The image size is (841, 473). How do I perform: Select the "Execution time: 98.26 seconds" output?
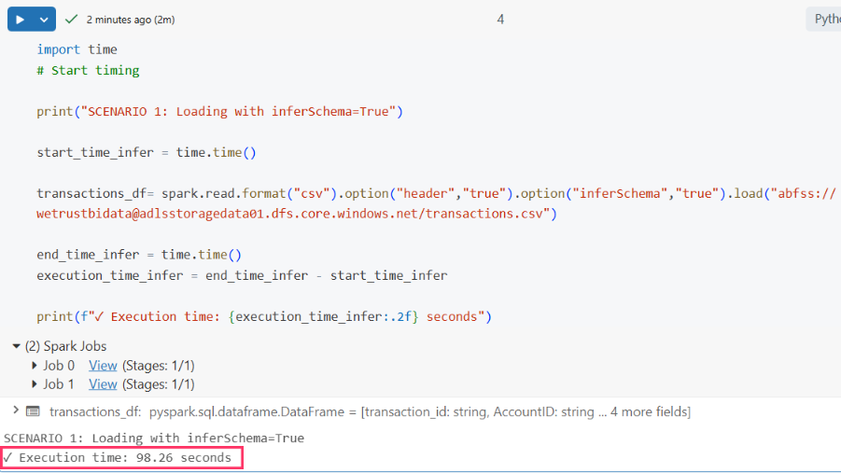(x=124, y=458)
